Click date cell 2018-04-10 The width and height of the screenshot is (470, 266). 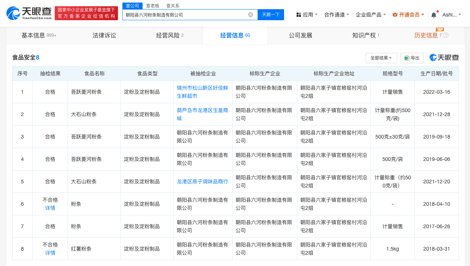437,204
